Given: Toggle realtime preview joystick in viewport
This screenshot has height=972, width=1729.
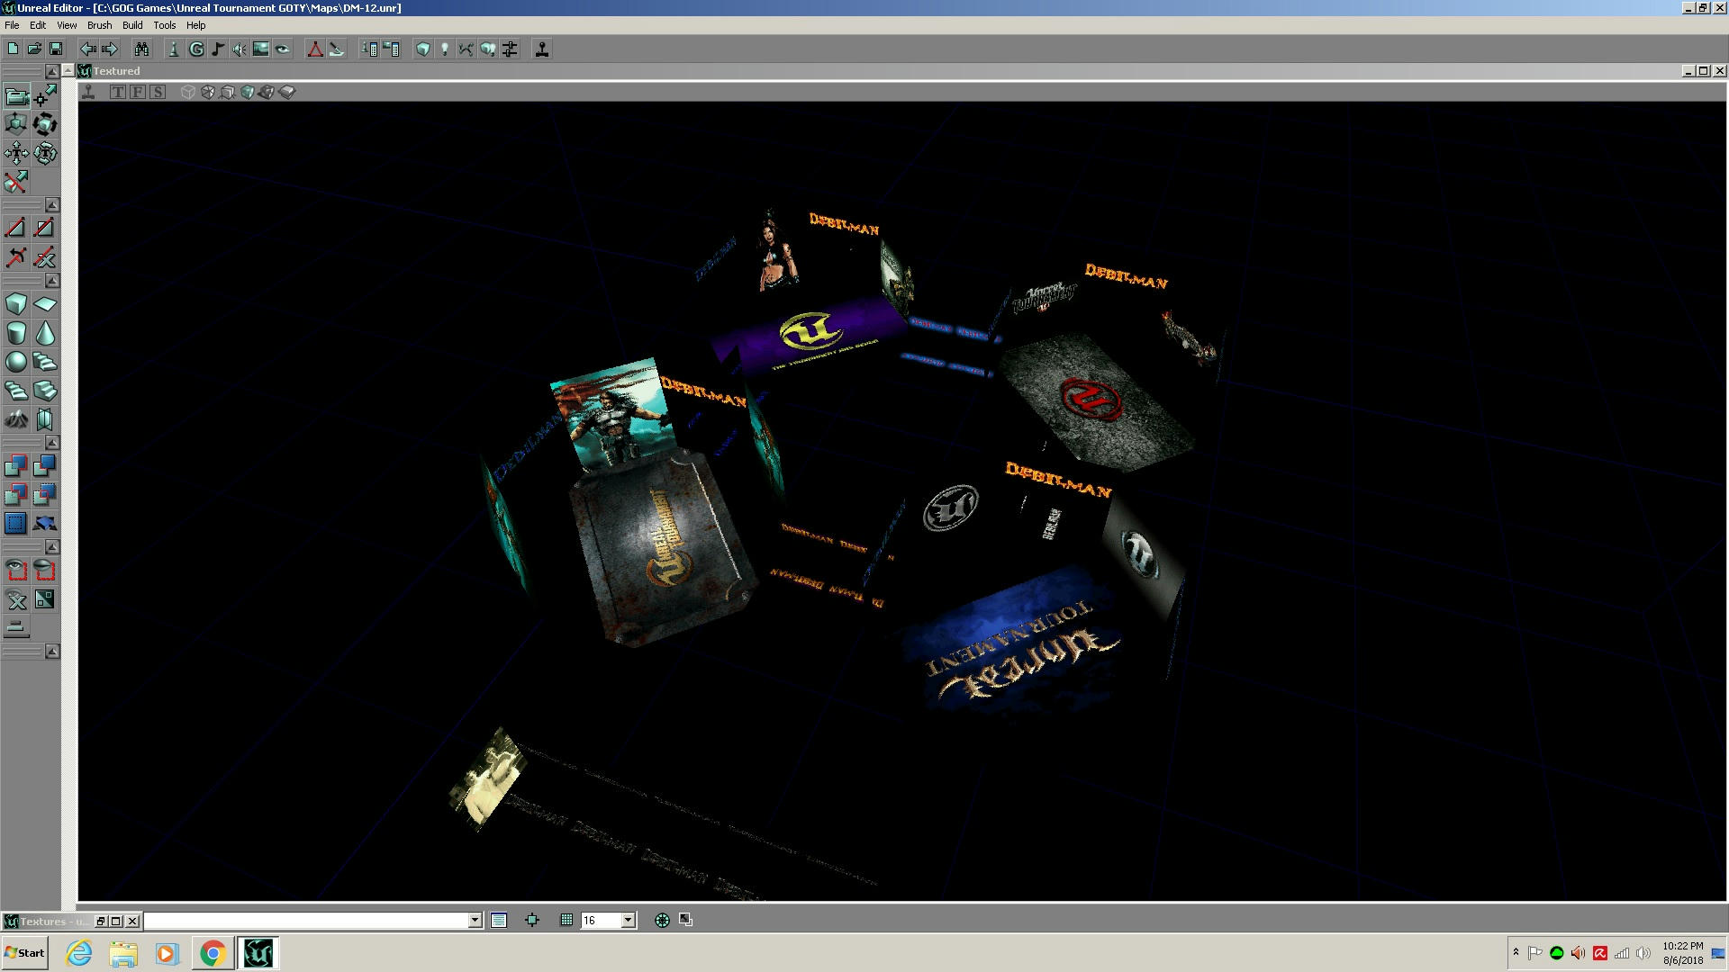Looking at the screenshot, I should coord(88,92).
